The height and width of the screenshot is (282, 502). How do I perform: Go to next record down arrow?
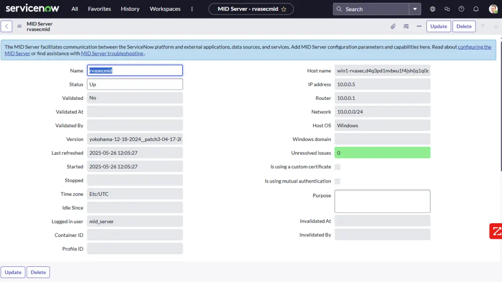click(x=496, y=26)
